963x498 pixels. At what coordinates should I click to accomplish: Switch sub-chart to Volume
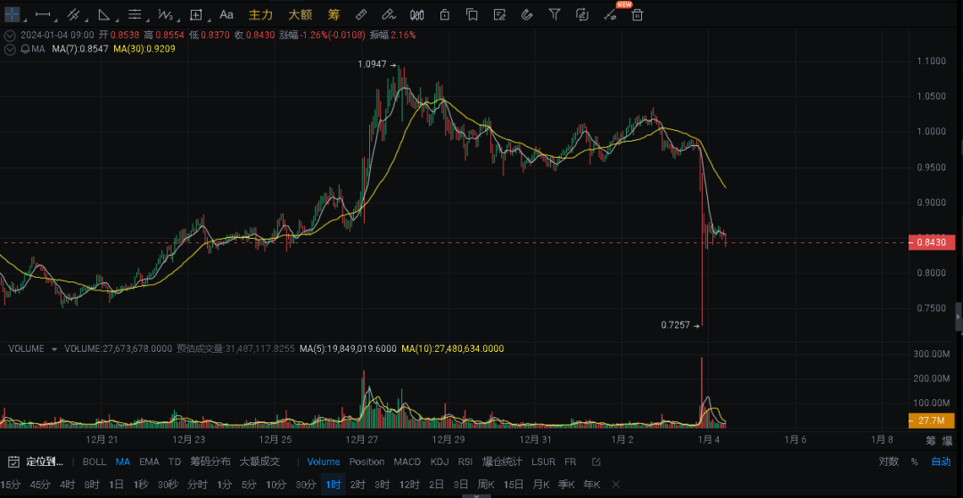click(324, 461)
